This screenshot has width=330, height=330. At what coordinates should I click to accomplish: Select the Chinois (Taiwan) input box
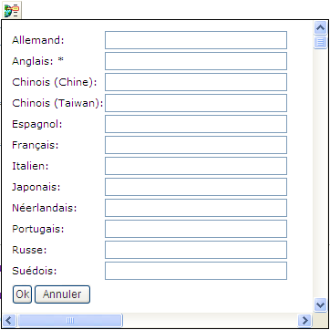[196, 103]
